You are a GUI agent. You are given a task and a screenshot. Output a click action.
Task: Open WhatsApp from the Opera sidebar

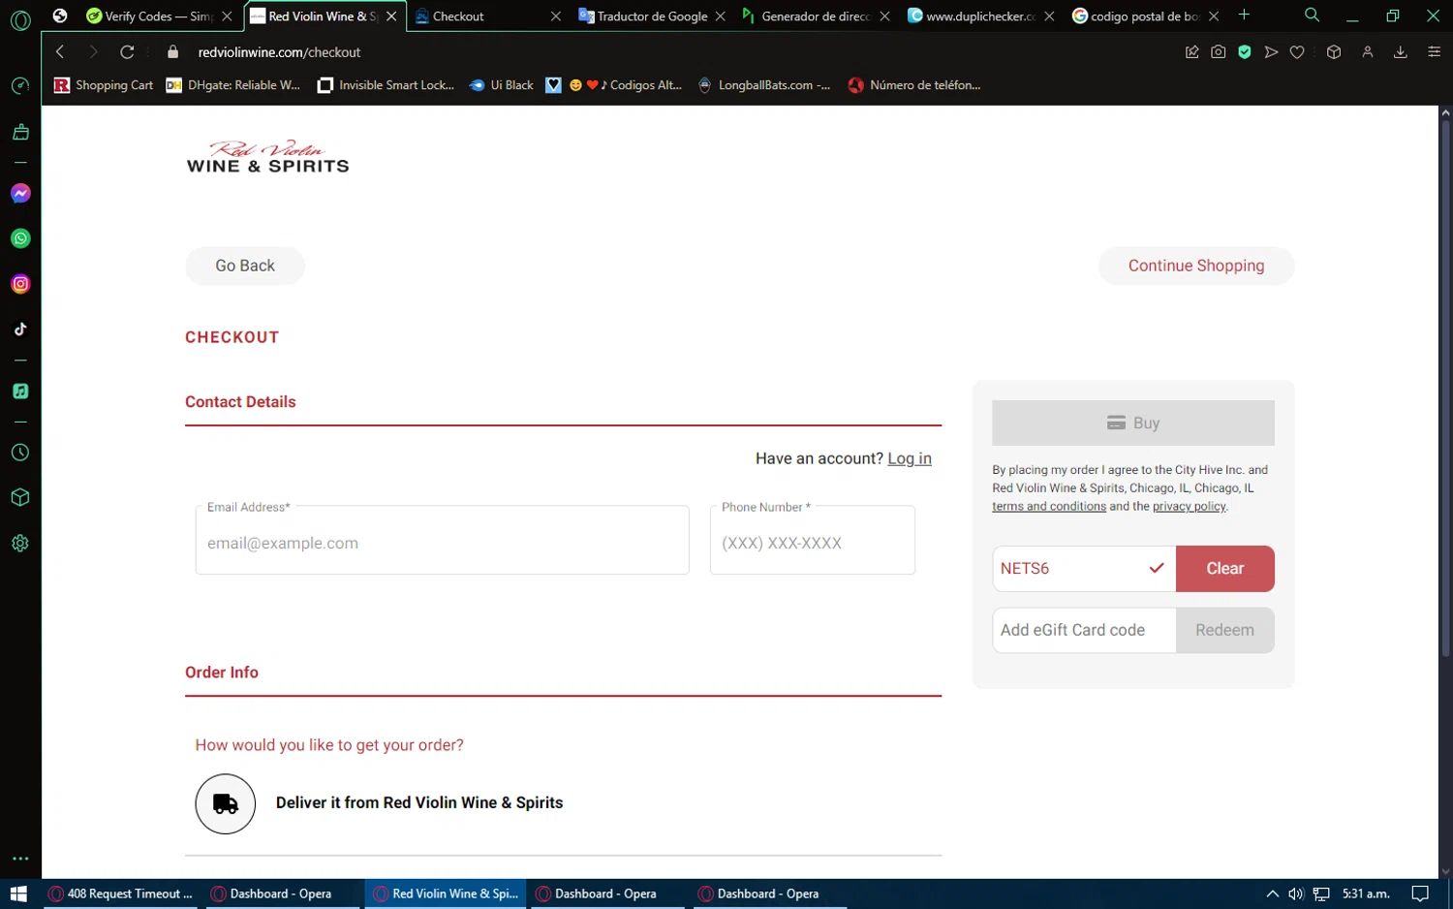click(20, 238)
